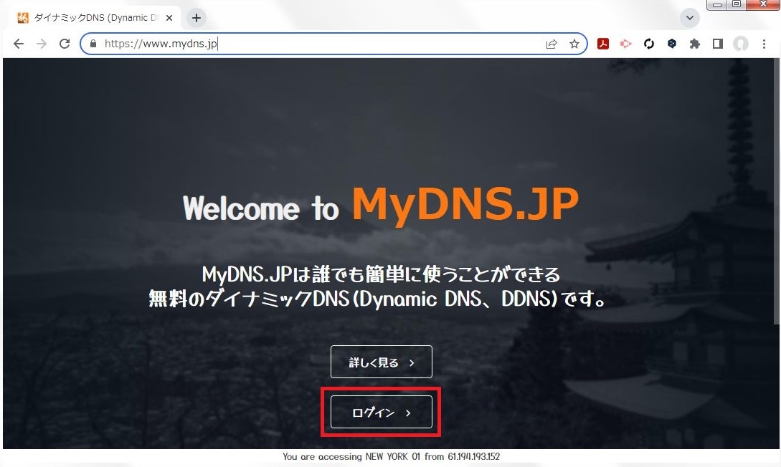The height and width of the screenshot is (467, 781).
Task: Click the pink arrow extension icon
Action: click(626, 44)
